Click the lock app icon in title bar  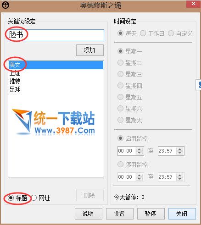pos(6,5)
